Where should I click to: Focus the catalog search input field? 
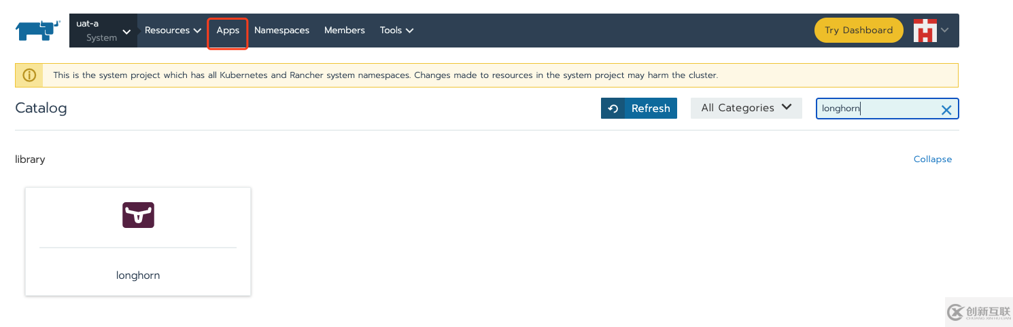[x=877, y=109]
